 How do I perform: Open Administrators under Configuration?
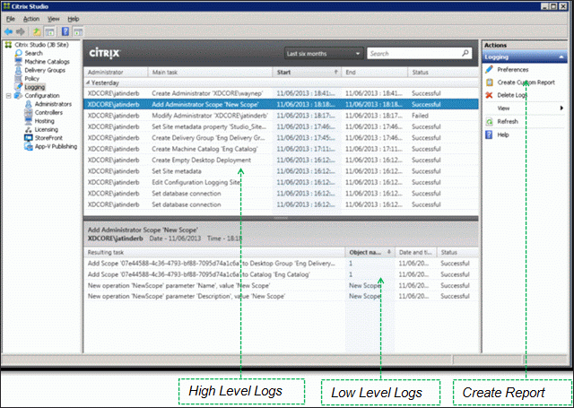tap(53, 104)
